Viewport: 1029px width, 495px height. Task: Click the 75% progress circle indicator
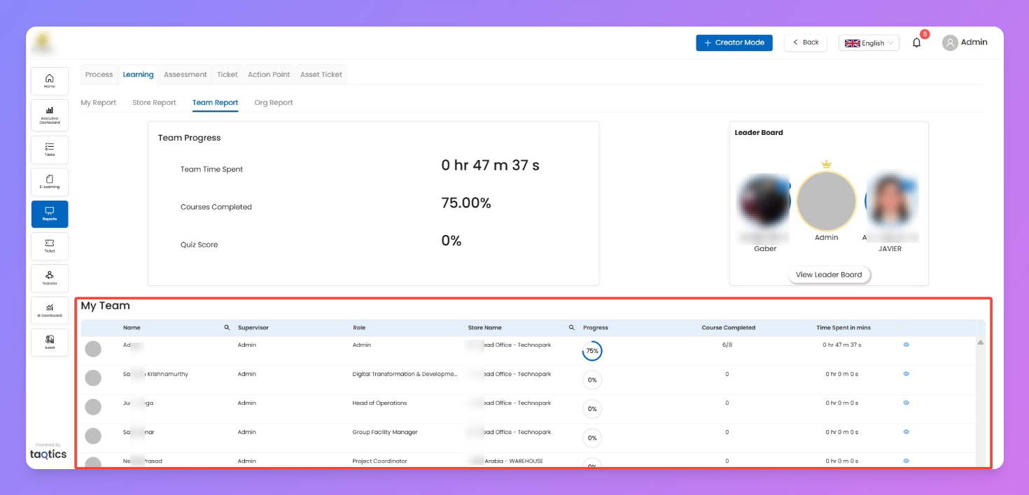click(592, 351)
